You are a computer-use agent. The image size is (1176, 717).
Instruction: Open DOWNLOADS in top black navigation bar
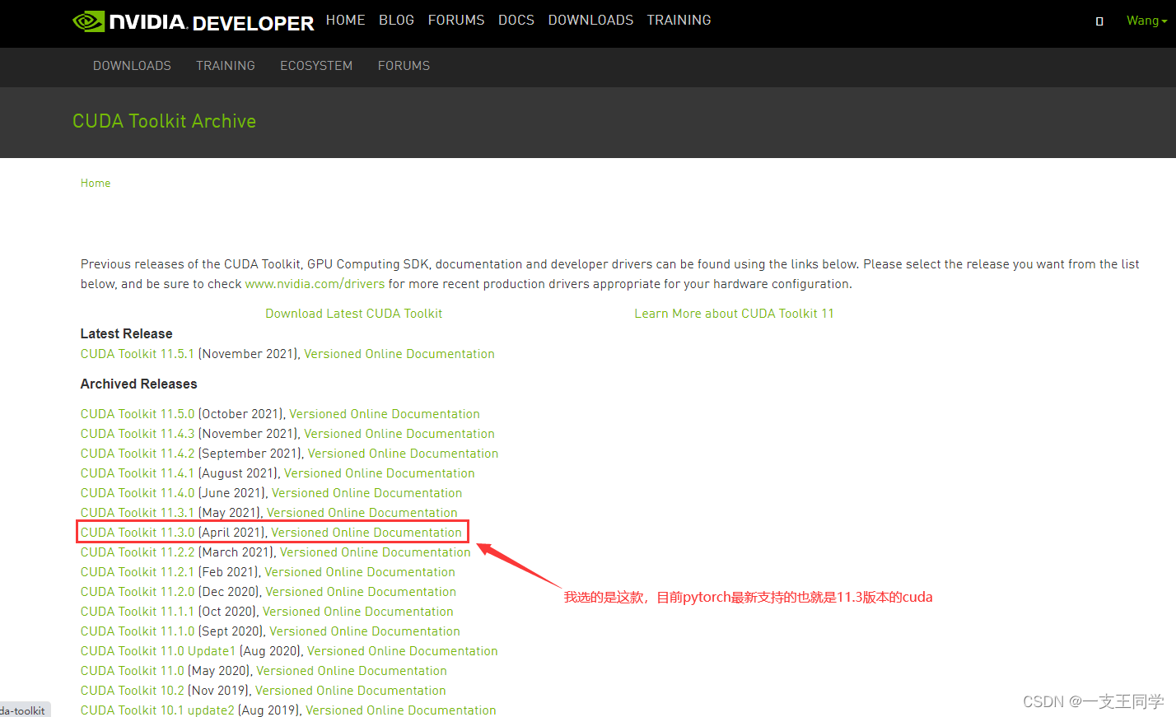590,20
